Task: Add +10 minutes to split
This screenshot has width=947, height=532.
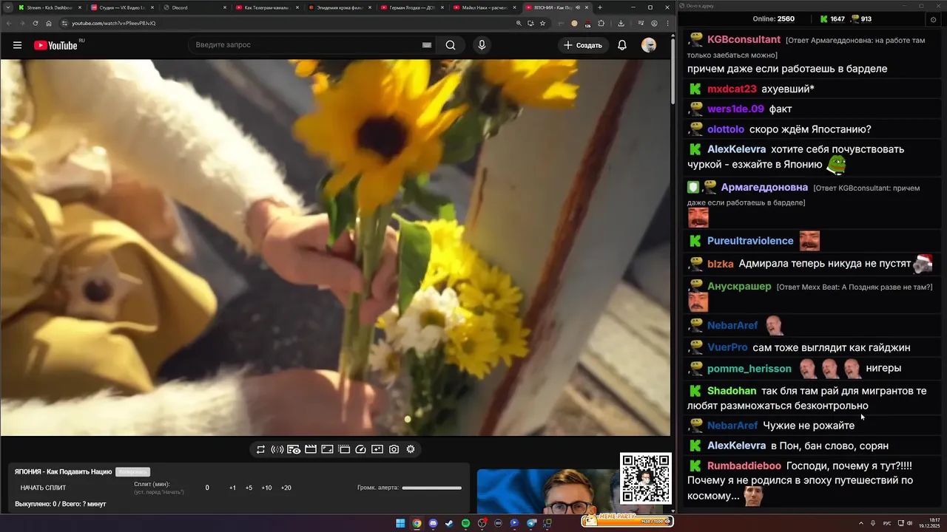Action: 266,488
